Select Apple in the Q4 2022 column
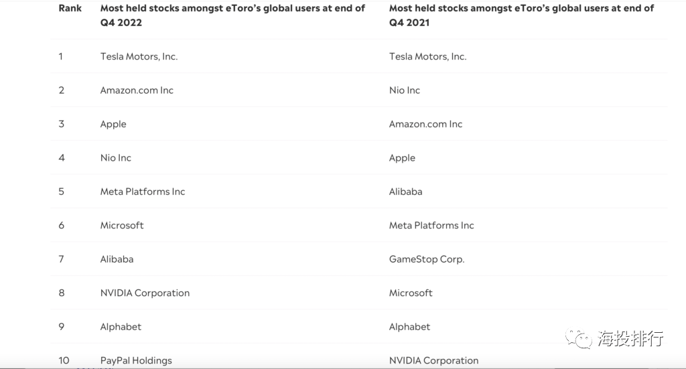686x369 pixels. pyautogui.click(x=113, y=124)
